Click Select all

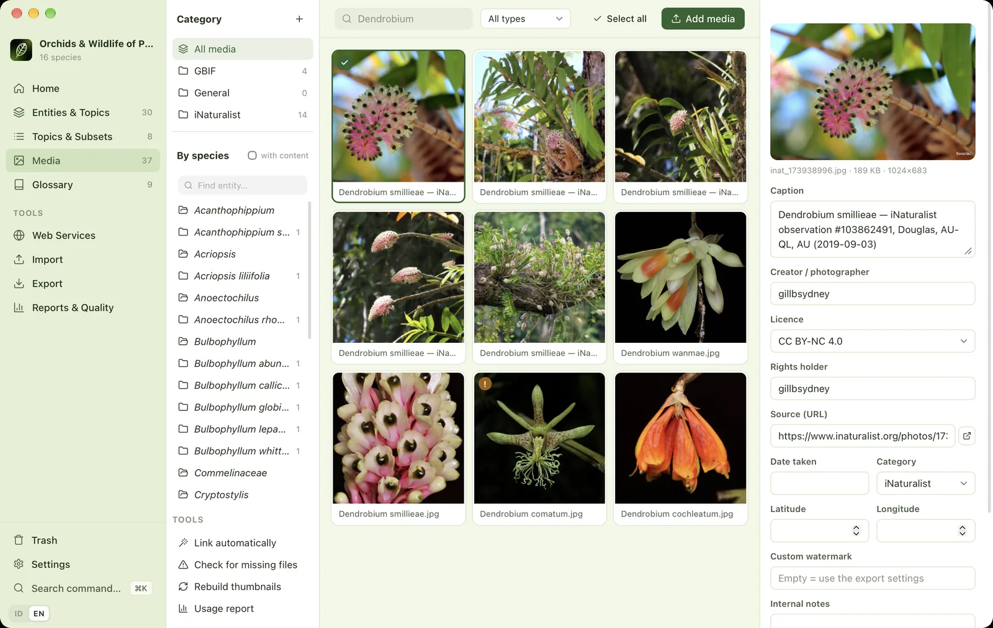619,19
